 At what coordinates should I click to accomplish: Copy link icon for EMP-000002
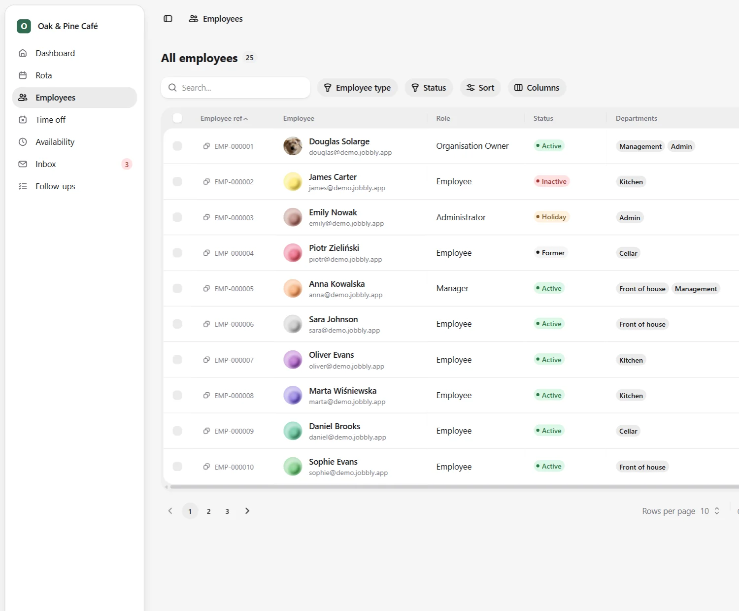click(206, 181)
